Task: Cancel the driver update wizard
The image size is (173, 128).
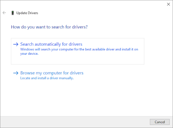Action: [159, 122]
